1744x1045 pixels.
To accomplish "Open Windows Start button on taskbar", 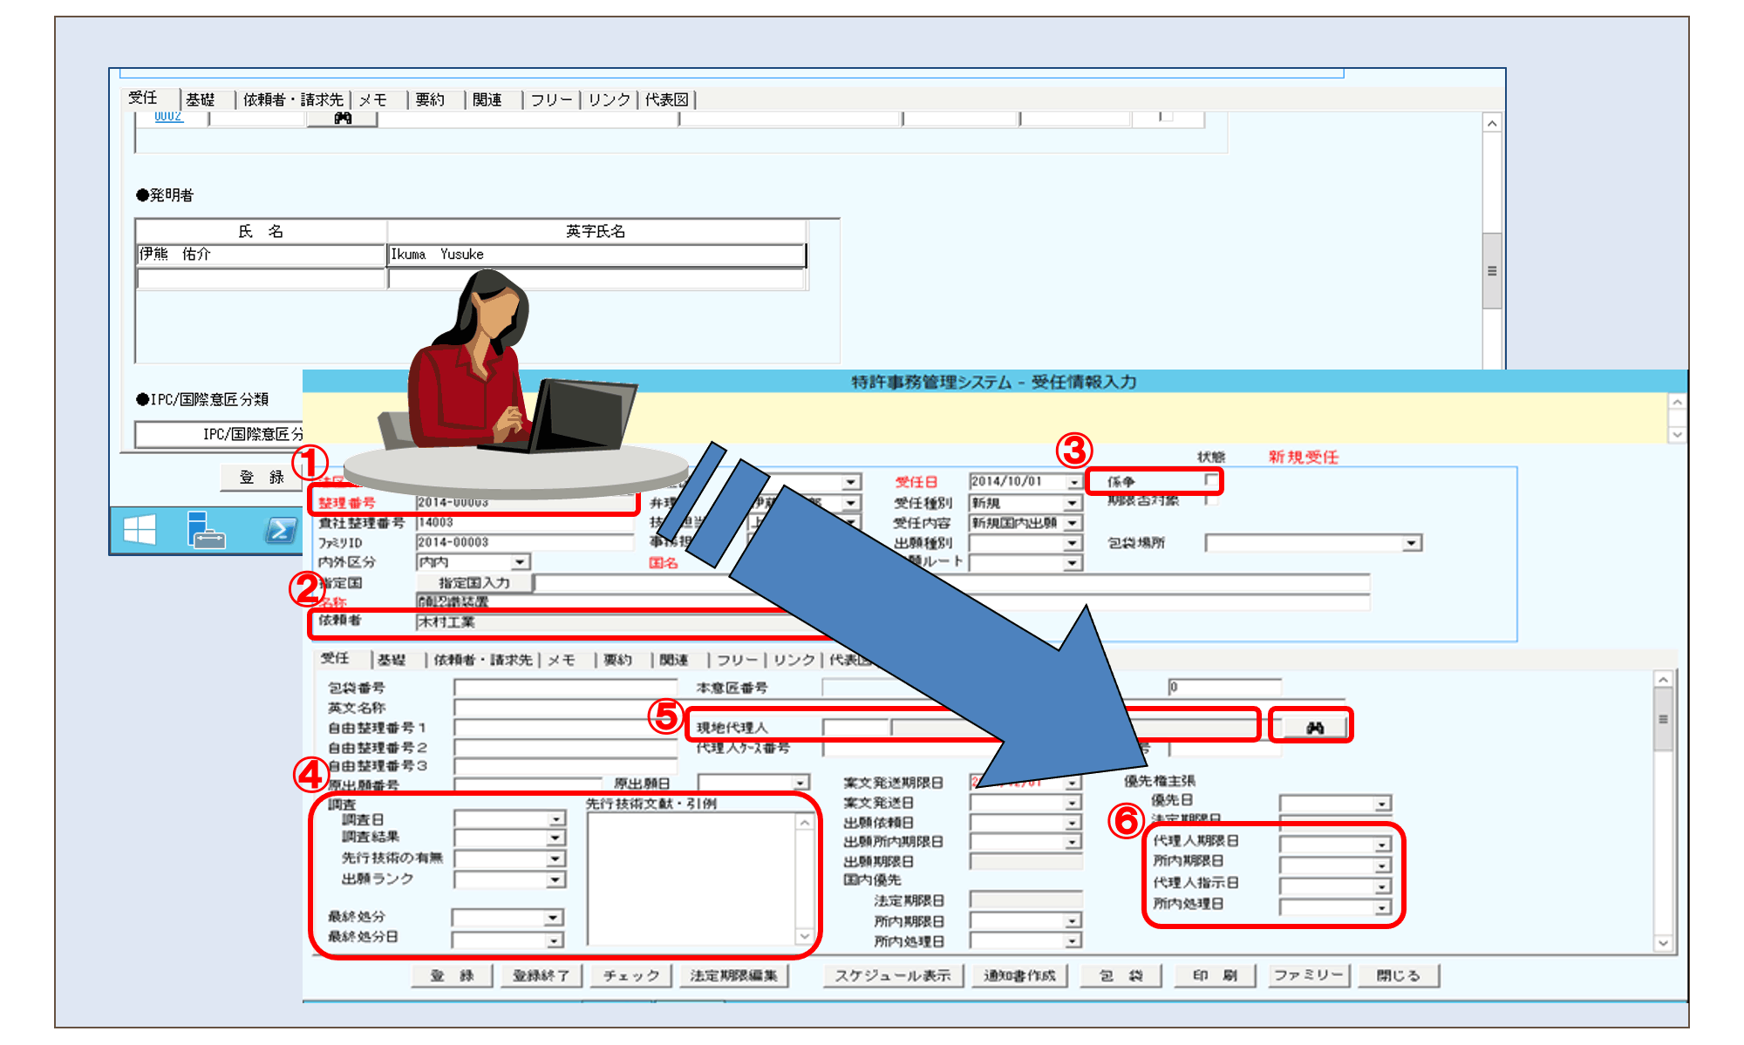I will point(140,529).
